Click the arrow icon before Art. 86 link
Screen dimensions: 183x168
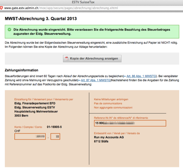[125, 76]
